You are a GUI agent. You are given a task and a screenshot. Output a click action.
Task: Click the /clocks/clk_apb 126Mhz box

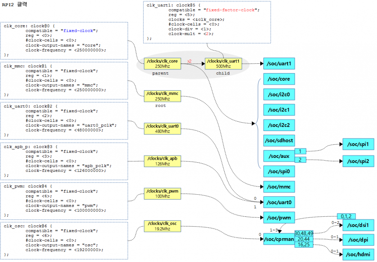click(162, 161)
